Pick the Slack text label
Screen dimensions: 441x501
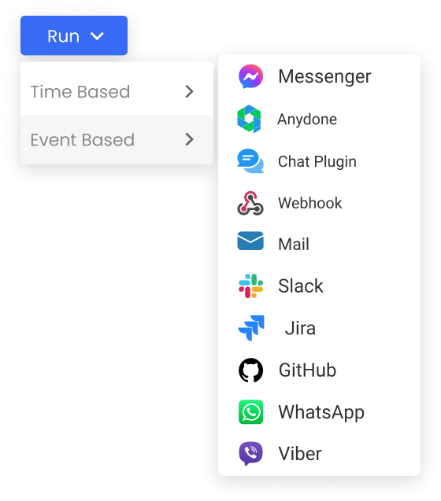(x=301, y=285)
